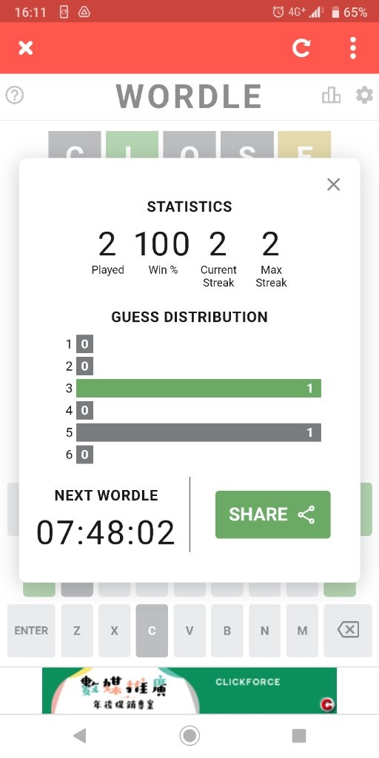Reload the page with refresh icon
The width and height of the screenshot is (379, 758).
coord(301,48)
